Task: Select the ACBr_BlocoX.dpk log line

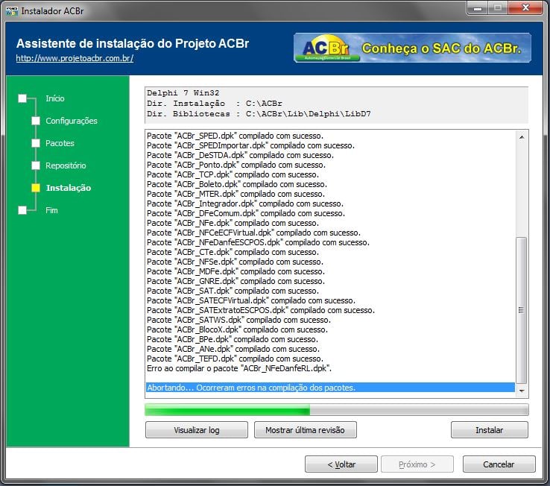Action: click(x=237, y=329)
